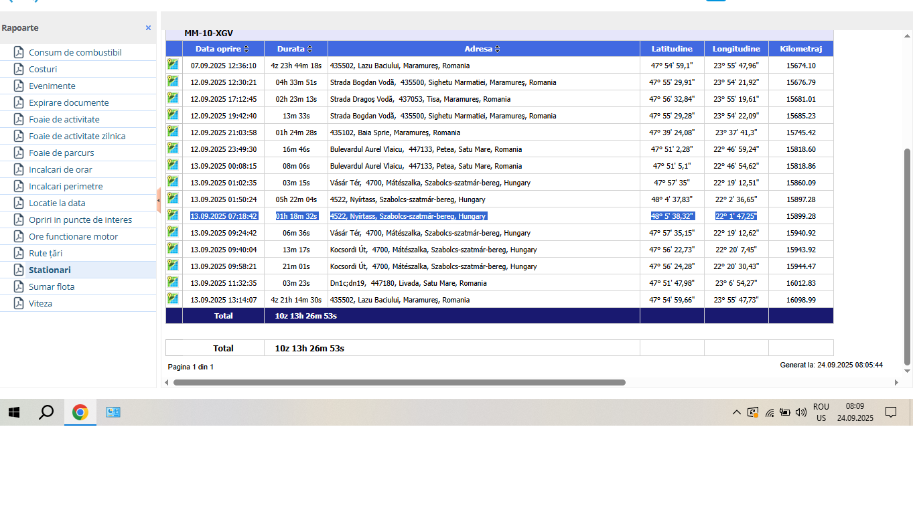Open map icon for the Livada stop row
Viewport: 915px width, 514px height.
point(173,282)
